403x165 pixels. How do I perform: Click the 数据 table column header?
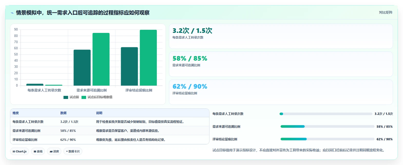coord(63,113)
